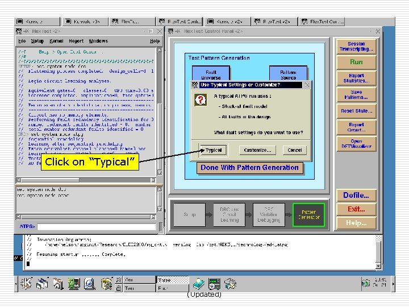Launch the terminal monitor panel icon
409x307 pixels.
[x=74, y=284]
